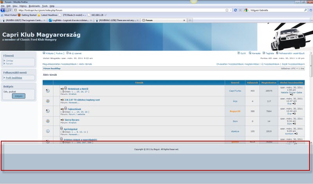Open the Profil beállítása link
This screenshot has height=184, width=313.
14,78
